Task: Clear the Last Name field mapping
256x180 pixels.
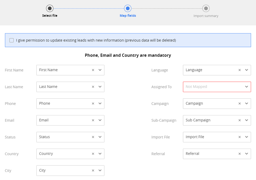Action: pyautogui.click(x=93, y=87)
